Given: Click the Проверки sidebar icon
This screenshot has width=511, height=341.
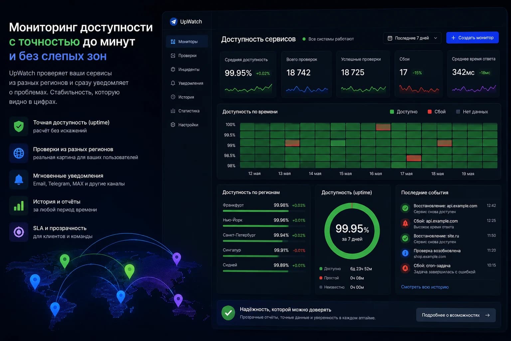Looking at the screenshot, I should 173,56.
